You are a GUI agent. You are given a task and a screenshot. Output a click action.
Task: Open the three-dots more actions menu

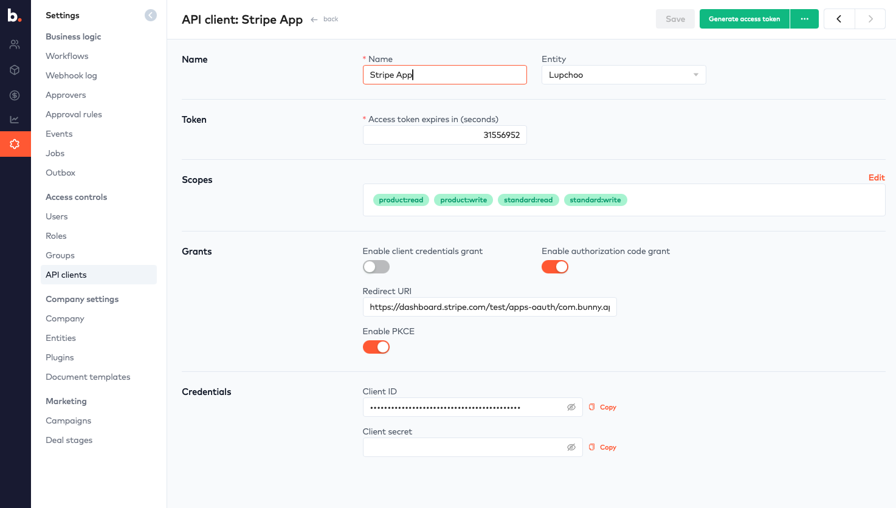pos(804,19)
